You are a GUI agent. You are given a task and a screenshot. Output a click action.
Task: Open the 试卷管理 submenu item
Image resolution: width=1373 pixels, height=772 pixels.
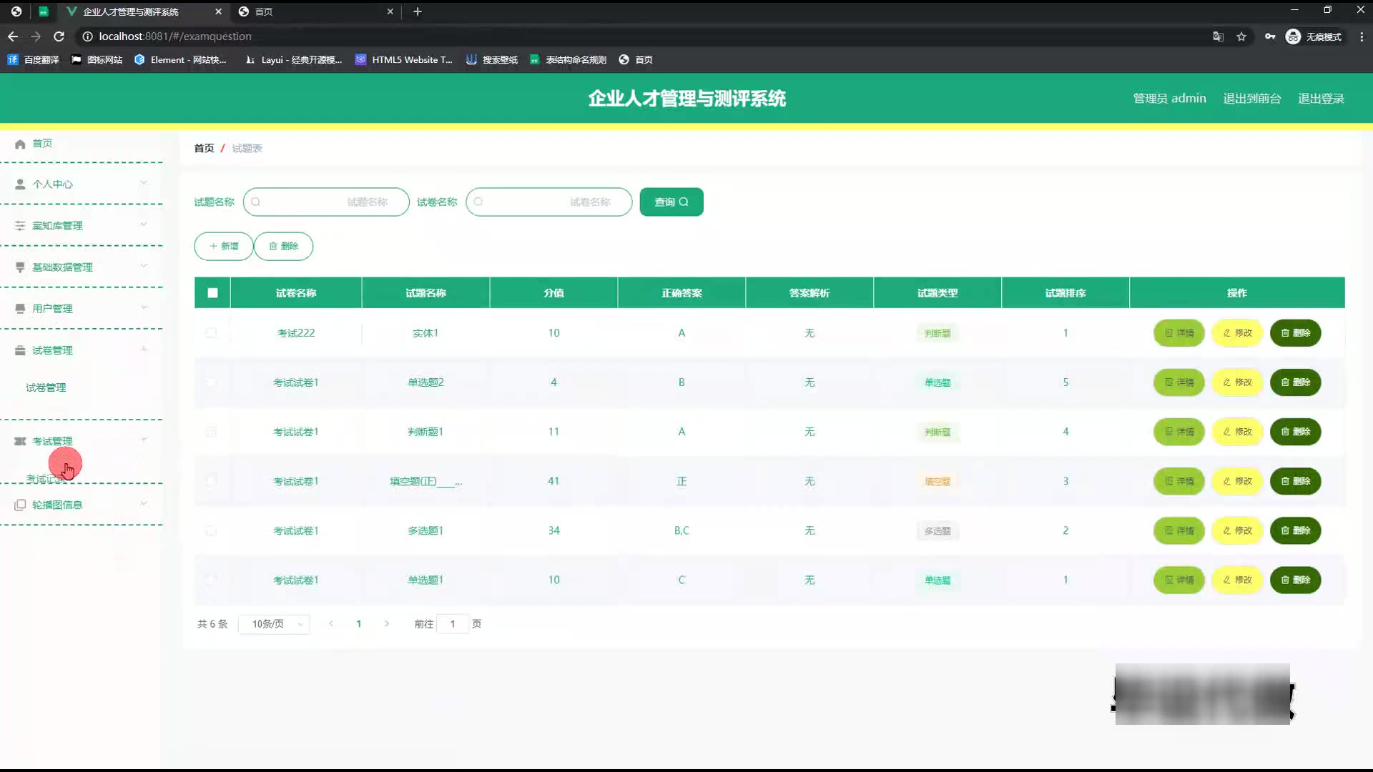click(x=46, y=387)
